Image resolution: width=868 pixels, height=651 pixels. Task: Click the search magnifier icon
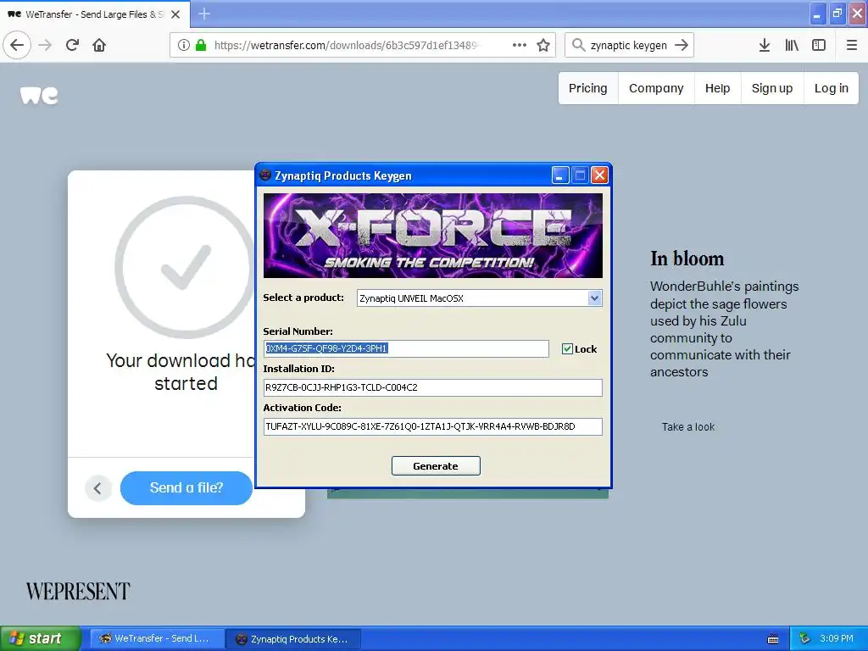578,45
